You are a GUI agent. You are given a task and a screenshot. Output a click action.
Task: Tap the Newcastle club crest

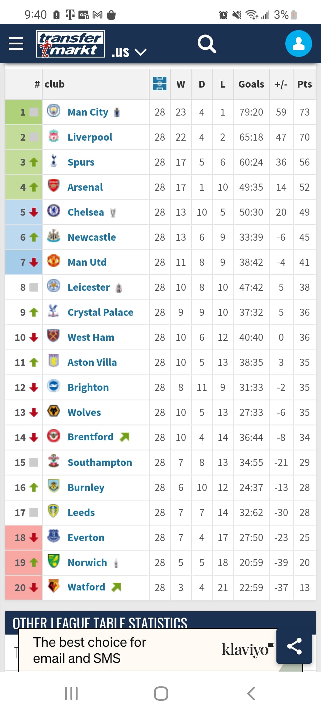54,236
